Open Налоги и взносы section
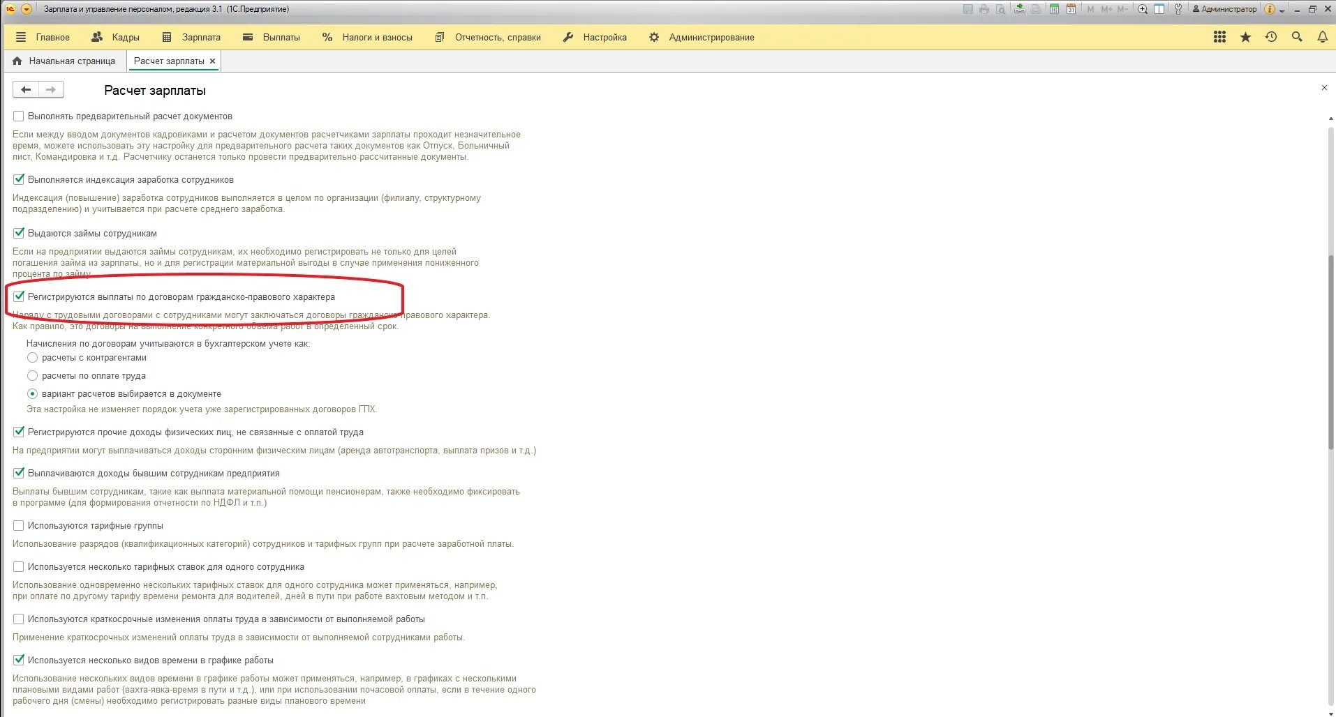Image resolution: width=1336 pixels, height=717 pixels. 367,37
